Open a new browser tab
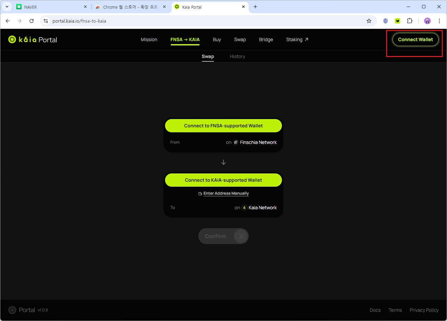Viewport: 447px width, 321px height. tap(255, 7)
